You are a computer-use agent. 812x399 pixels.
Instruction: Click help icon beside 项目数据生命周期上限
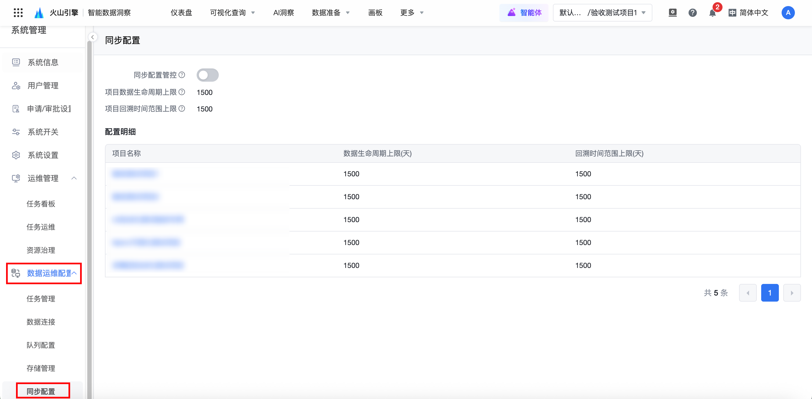click(x=182, y=92)
